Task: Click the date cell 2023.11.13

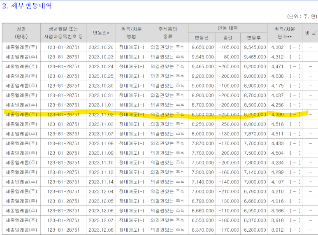Action: click(x=101, y=172)
